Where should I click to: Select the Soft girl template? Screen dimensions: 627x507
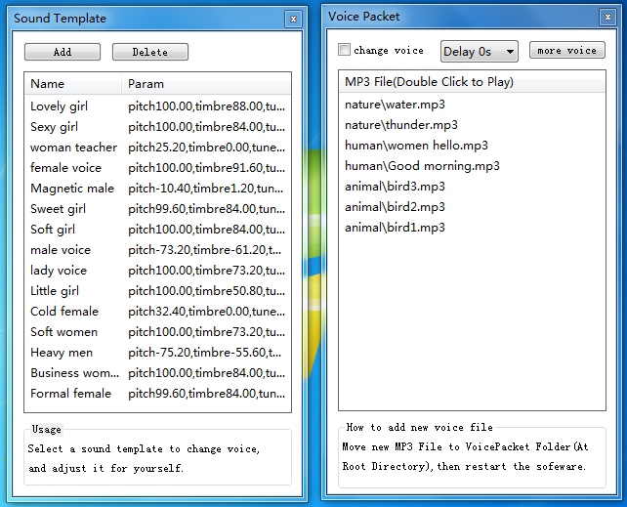pyautogui.click(x=157, y=230)
